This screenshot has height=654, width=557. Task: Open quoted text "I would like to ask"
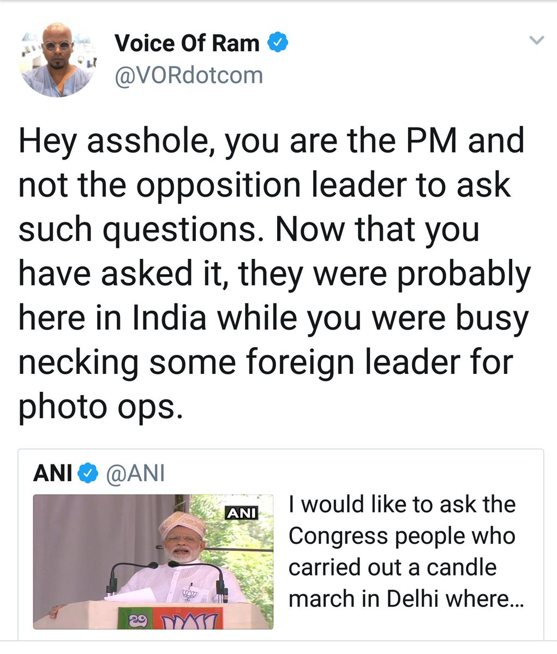pyautogui.click(x=402, y=505)
